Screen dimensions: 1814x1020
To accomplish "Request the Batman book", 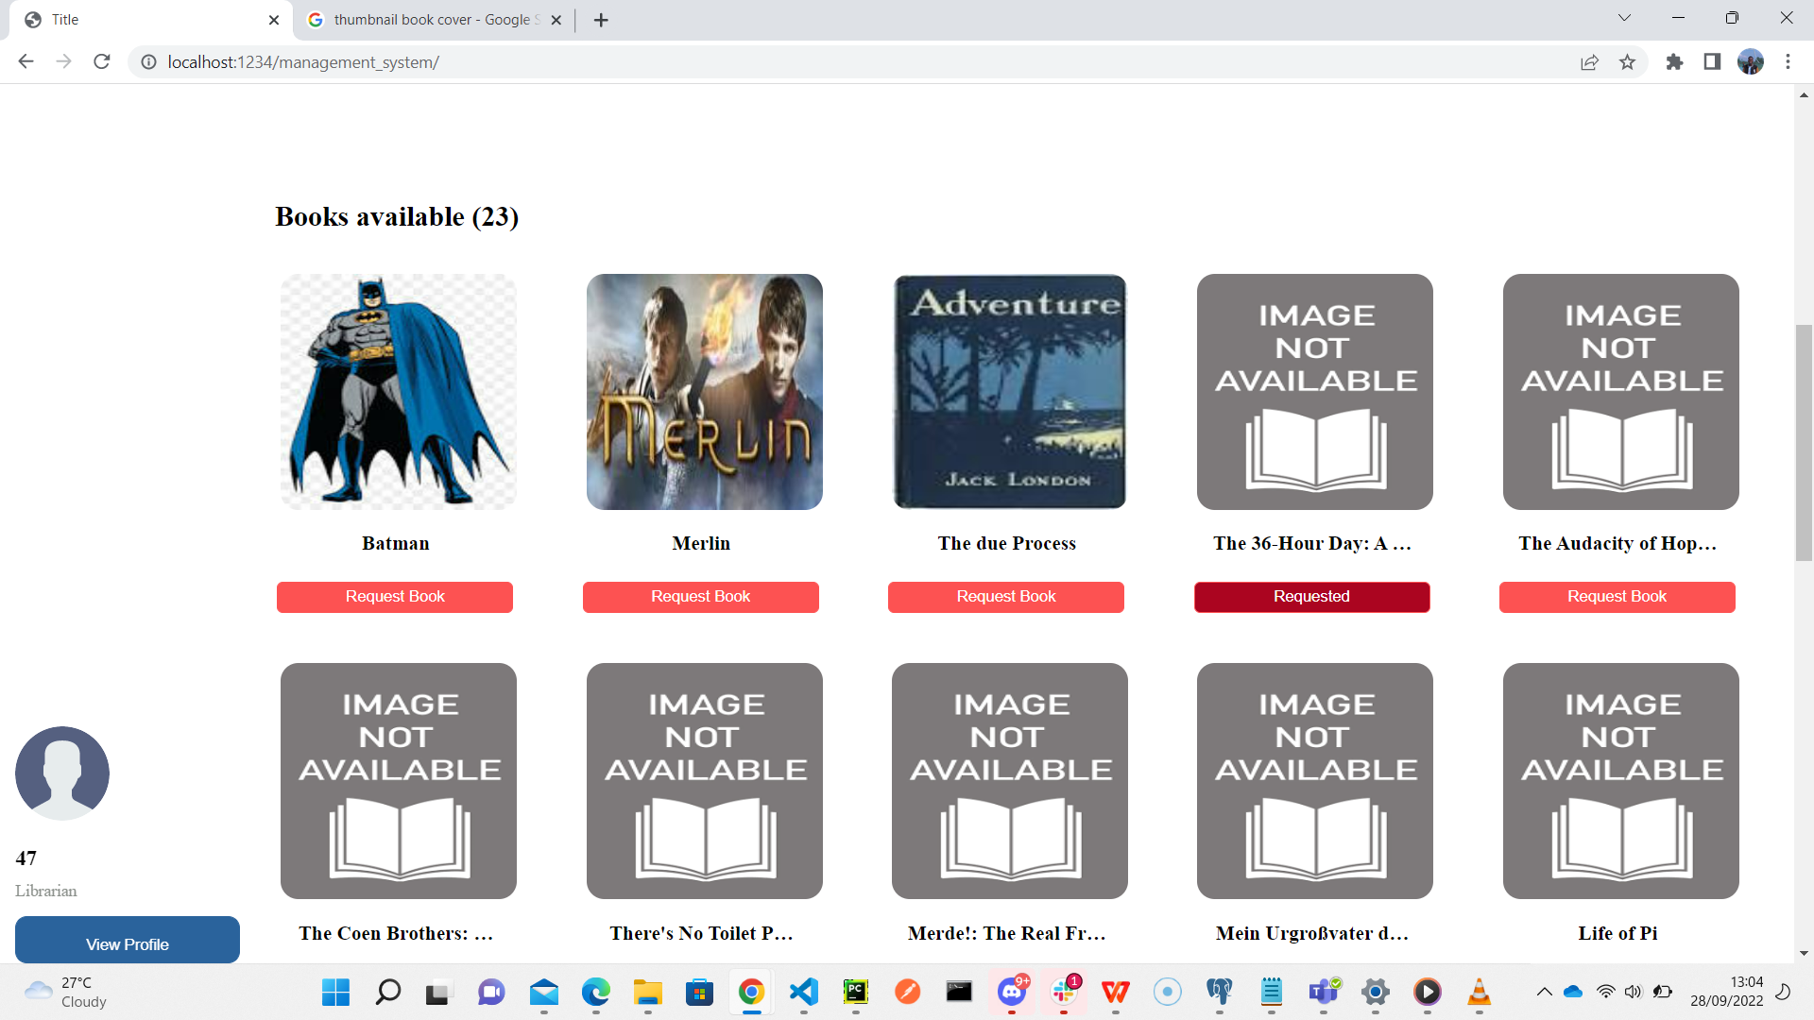I will 395,597.
